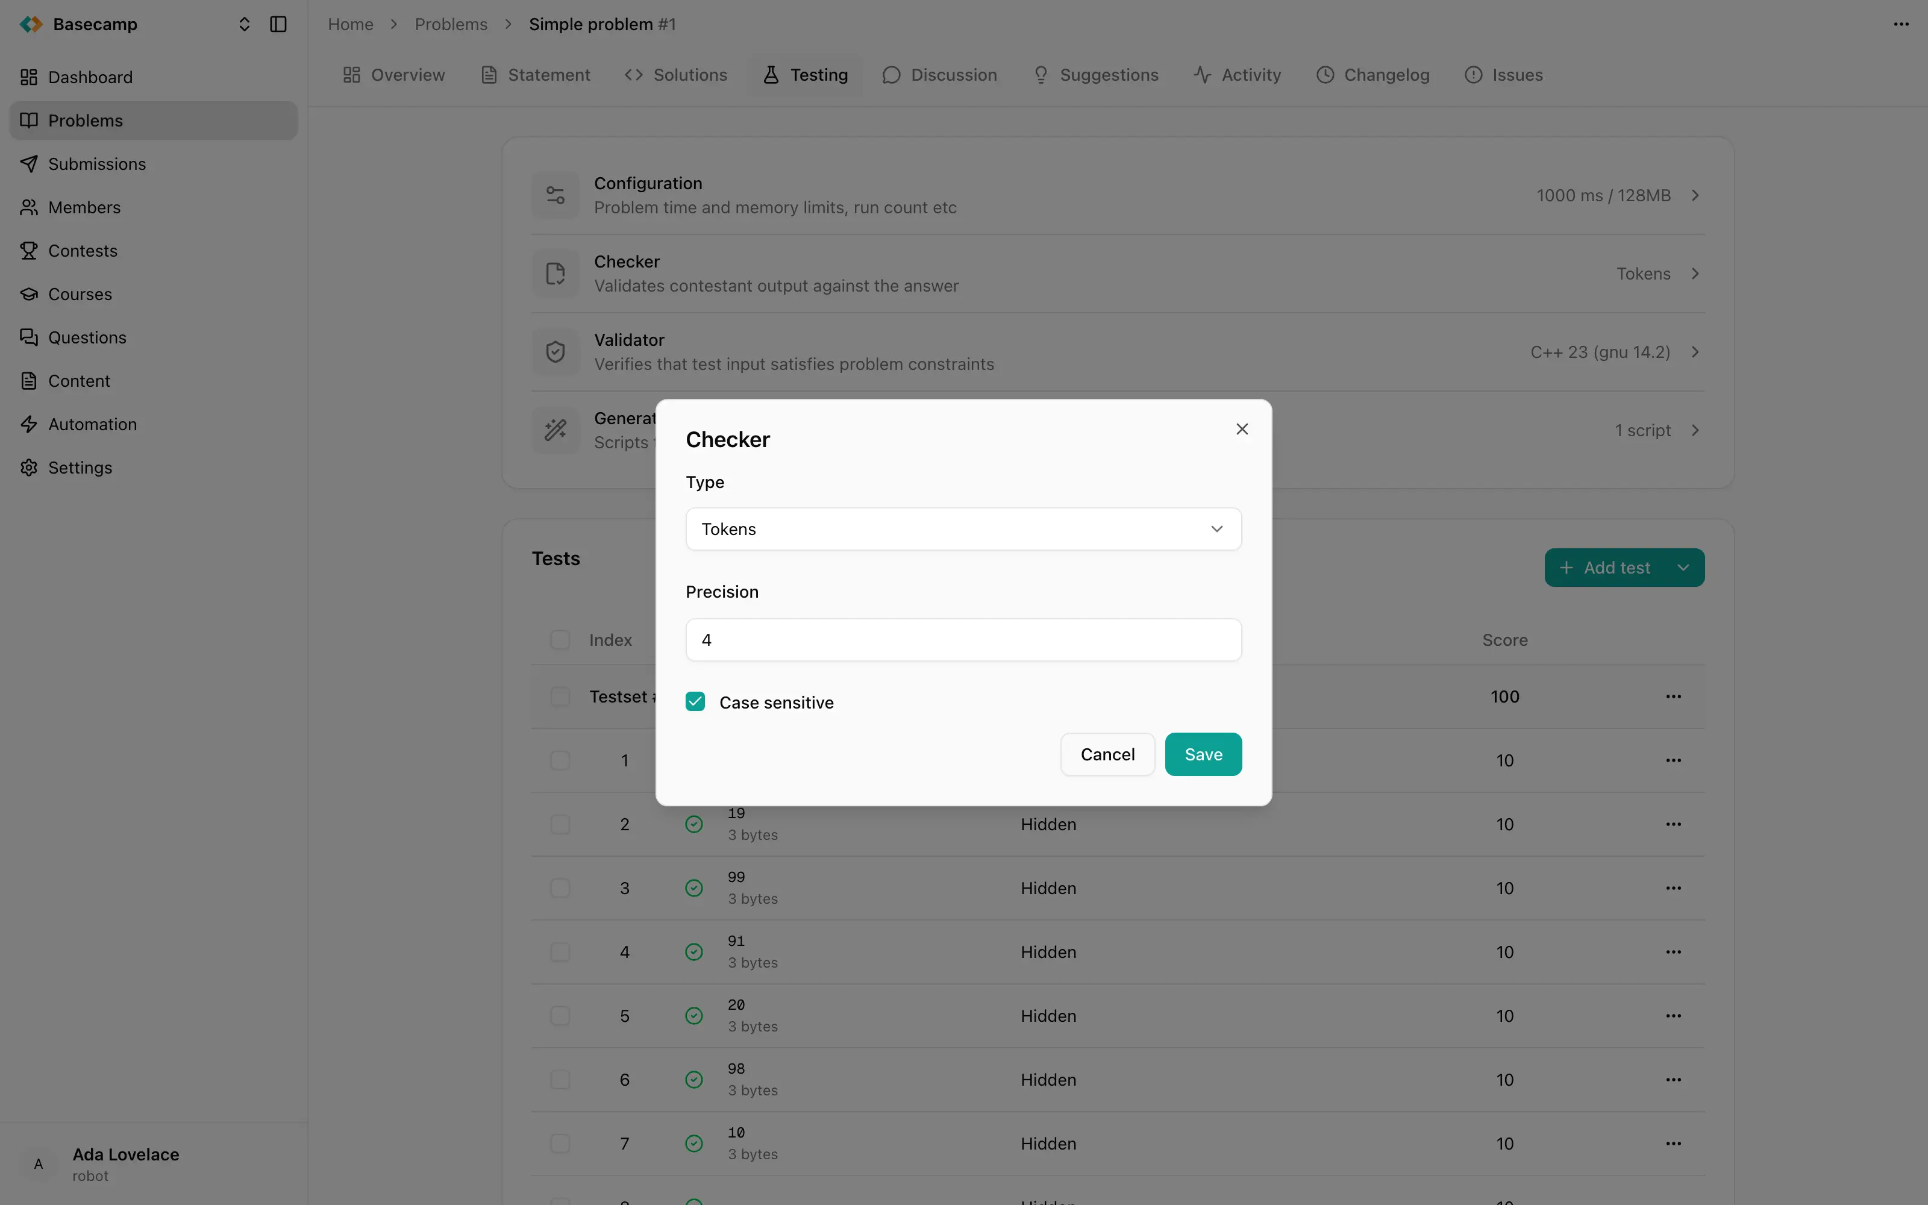Viewport: 1928px width, 1205px height.
Task: Switch to the Statement tab
Action: click(536, 75)
